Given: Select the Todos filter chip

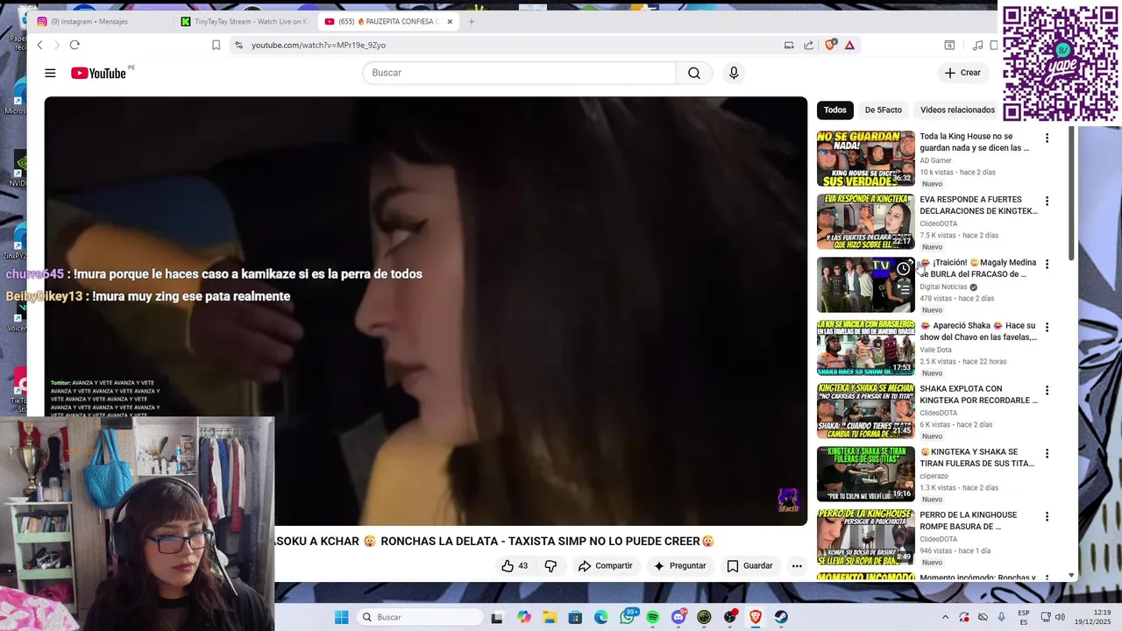Looking at the screenshot, I should (835, 110).
